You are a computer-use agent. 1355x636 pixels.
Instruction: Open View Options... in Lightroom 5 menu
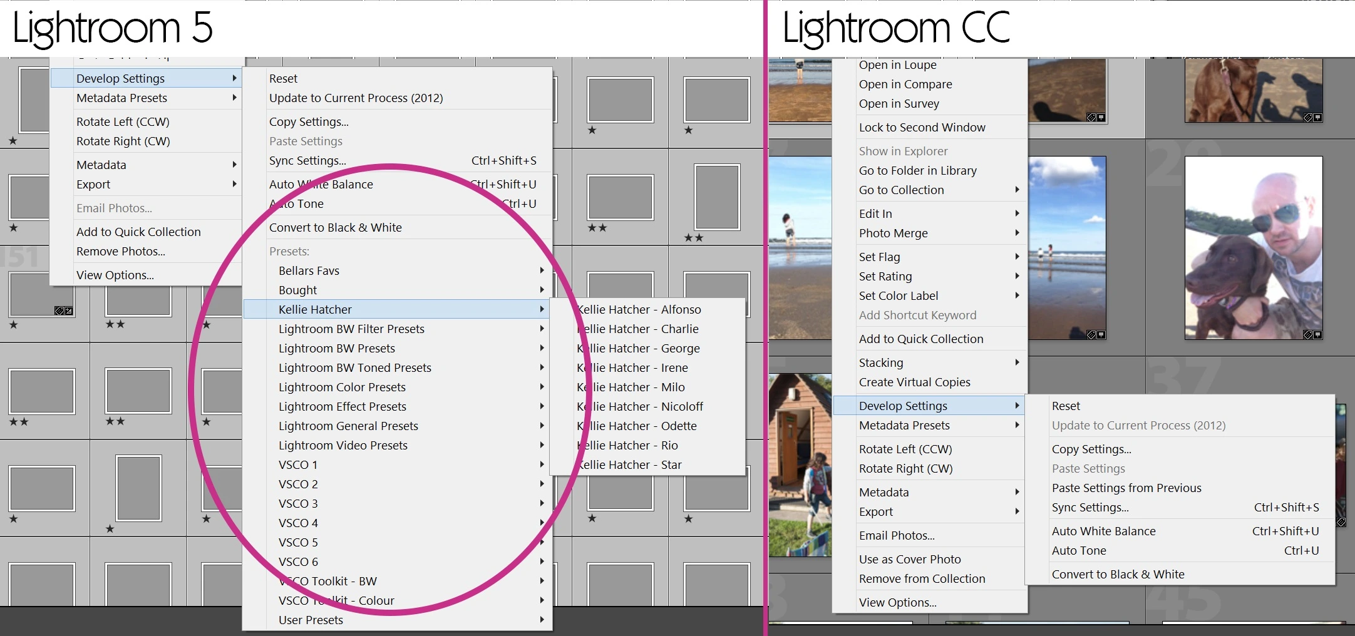tap(145, 275)
